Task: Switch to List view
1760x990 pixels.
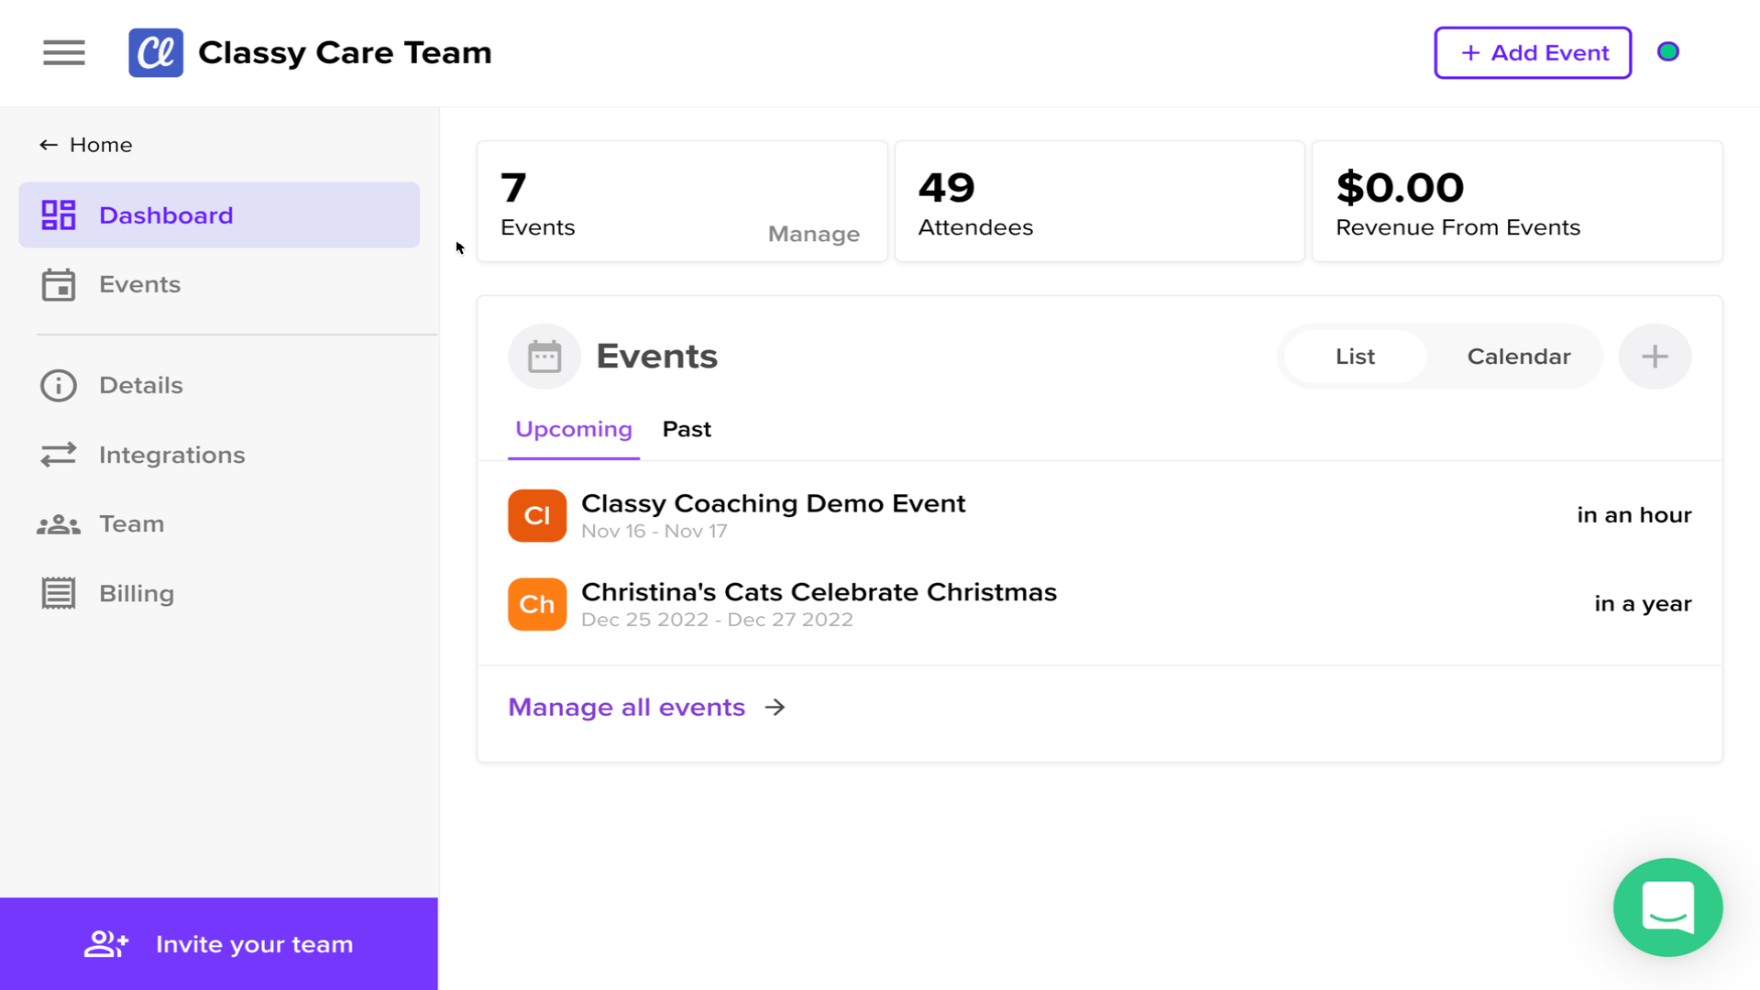Action: coord(1355,356)
